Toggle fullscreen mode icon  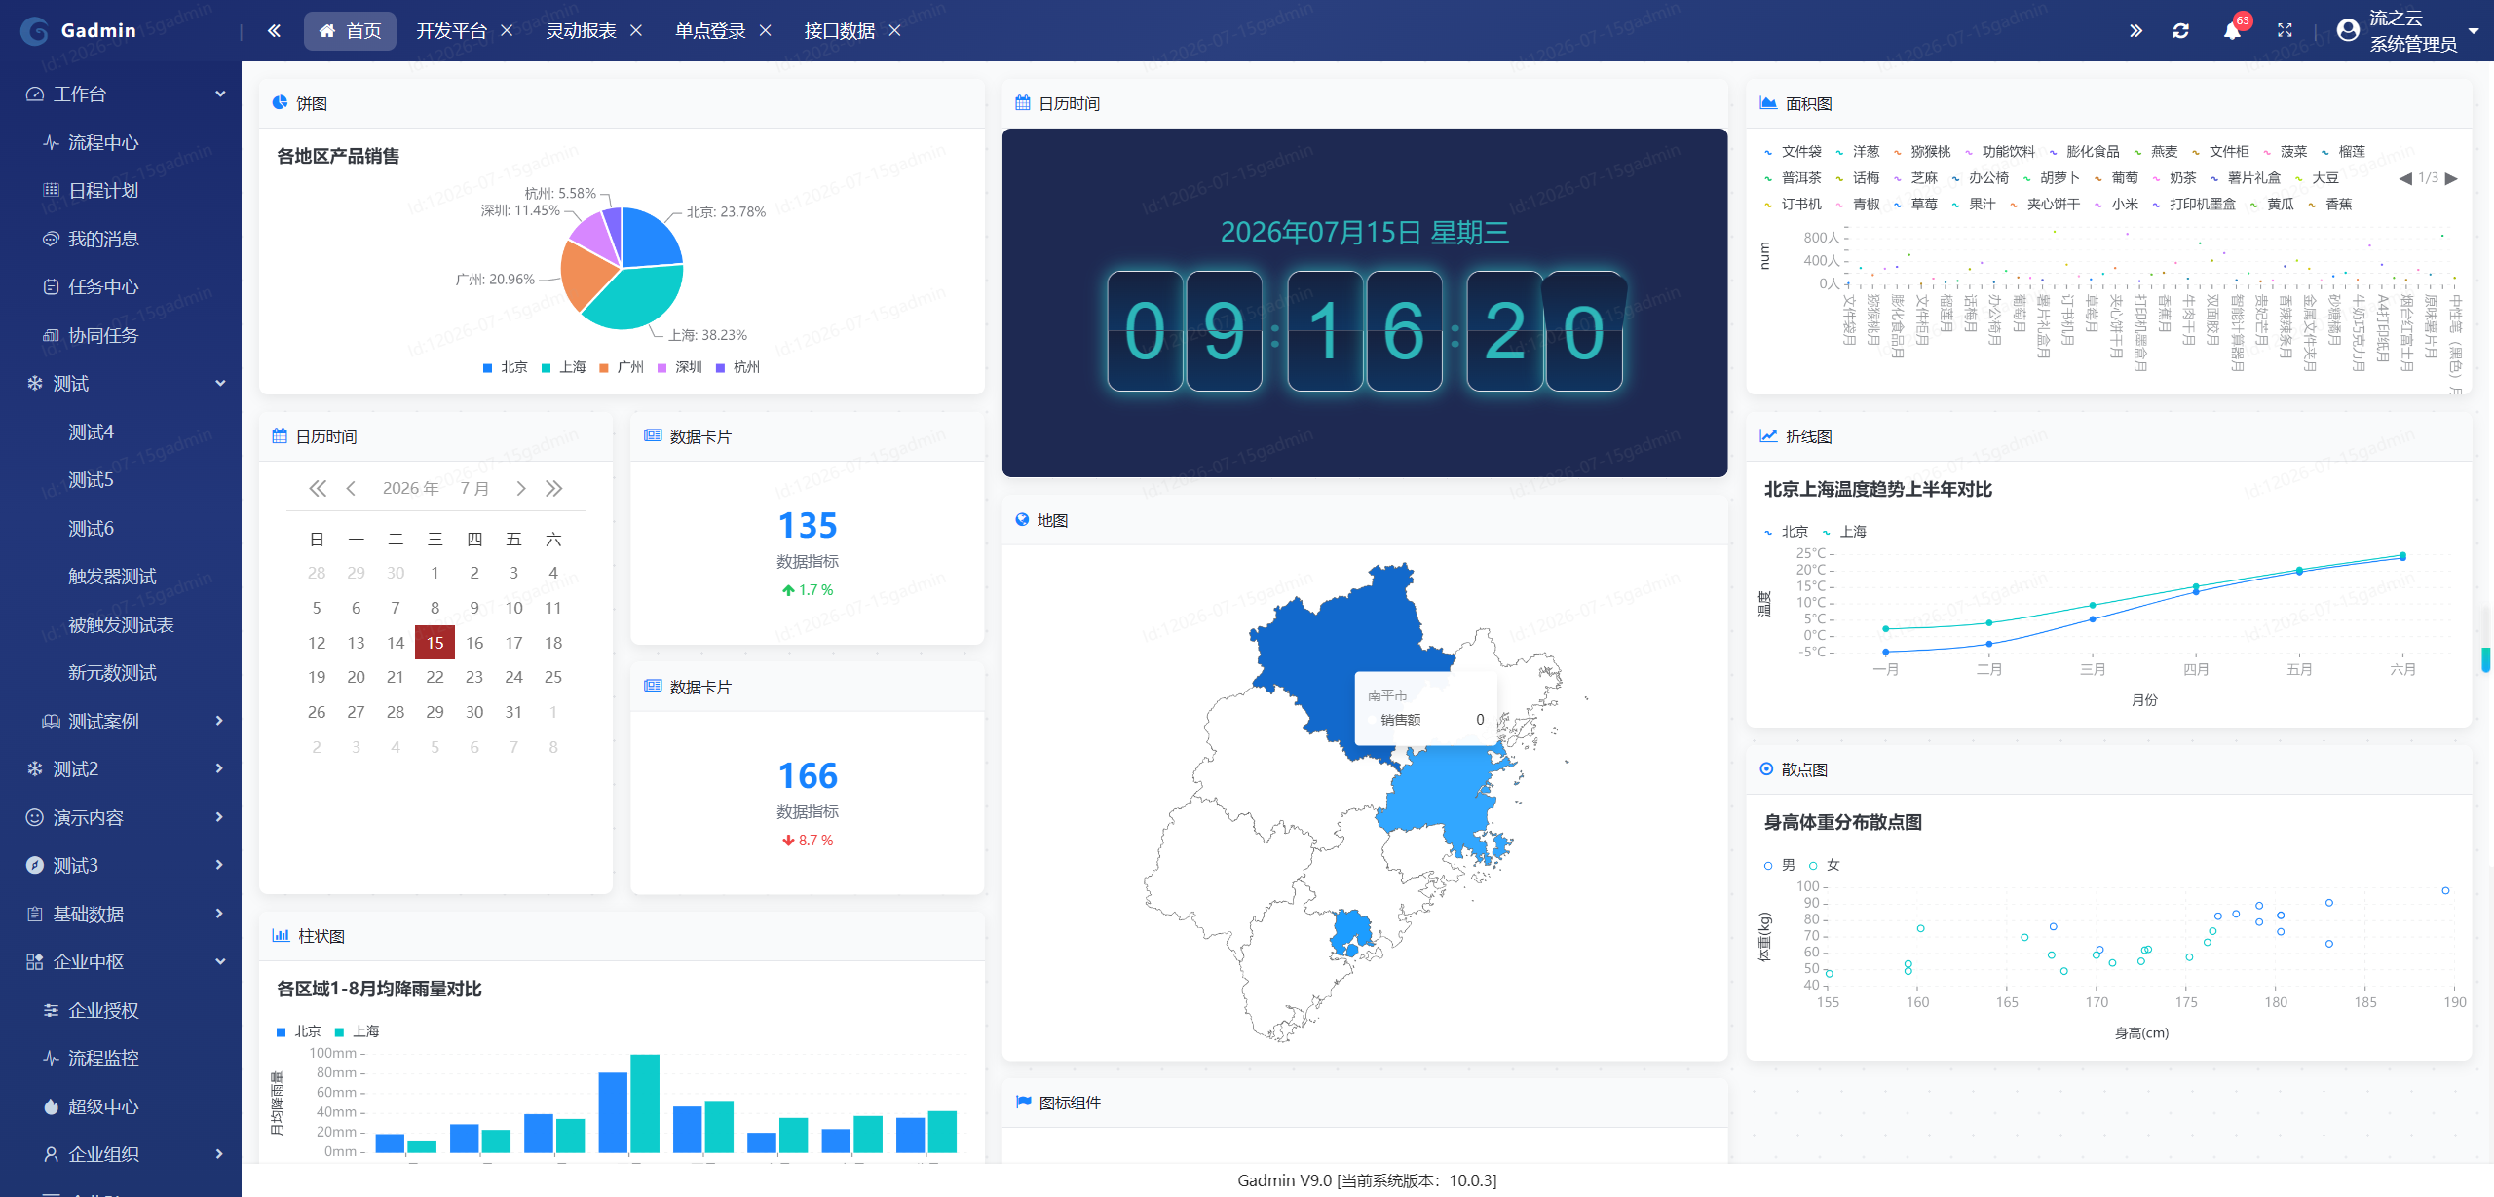(x=2285, y=31)
